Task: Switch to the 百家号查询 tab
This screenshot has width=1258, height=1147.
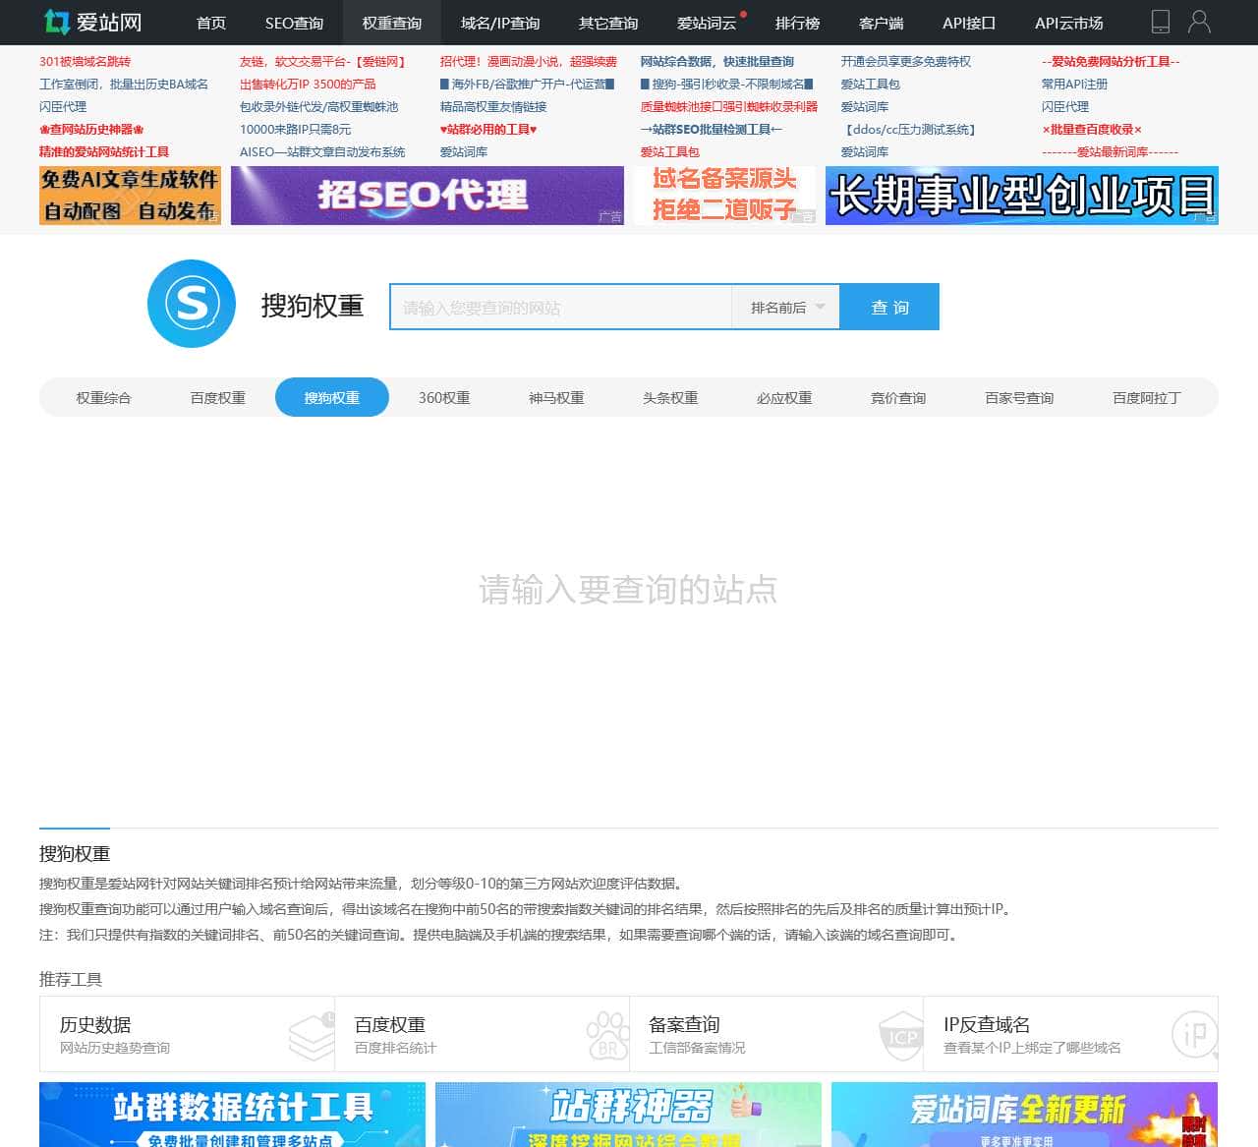Action: pyautogui.click(x=1019, y=398)
